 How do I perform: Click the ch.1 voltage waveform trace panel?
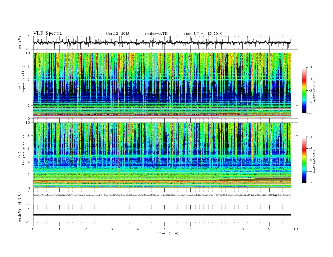coord(165,42)
